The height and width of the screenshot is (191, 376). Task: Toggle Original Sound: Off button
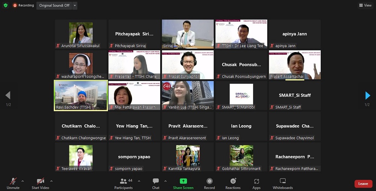(54, 6)
